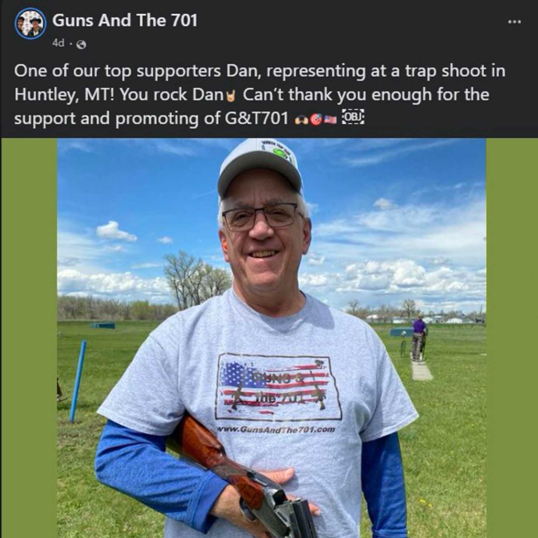This screenshot has height=538, width=538.
Task: Click the flag logo printed on the shirt
Action: pyautogui.click(x=278, y=387)
